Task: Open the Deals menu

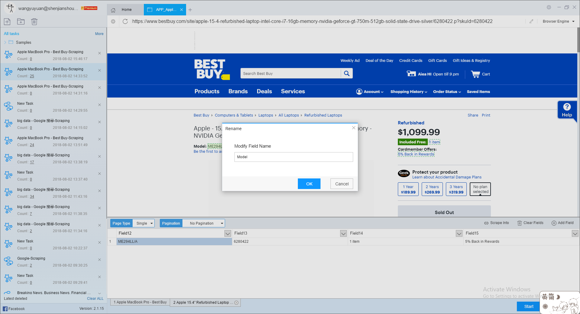Action: [x=264, y=91]
